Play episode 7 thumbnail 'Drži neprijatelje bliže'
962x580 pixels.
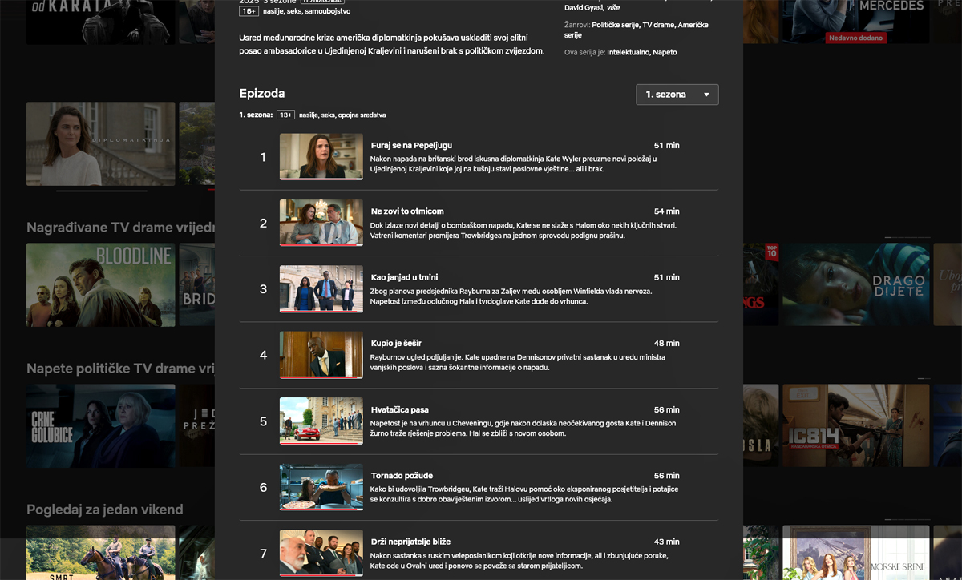coord(321,553)
